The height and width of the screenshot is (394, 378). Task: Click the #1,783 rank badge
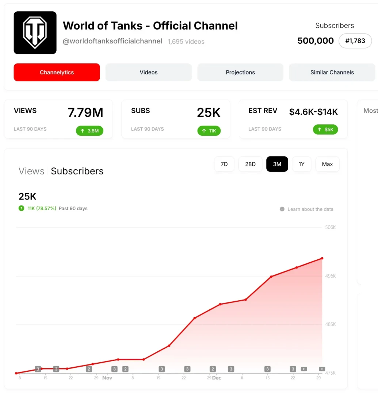355,41
